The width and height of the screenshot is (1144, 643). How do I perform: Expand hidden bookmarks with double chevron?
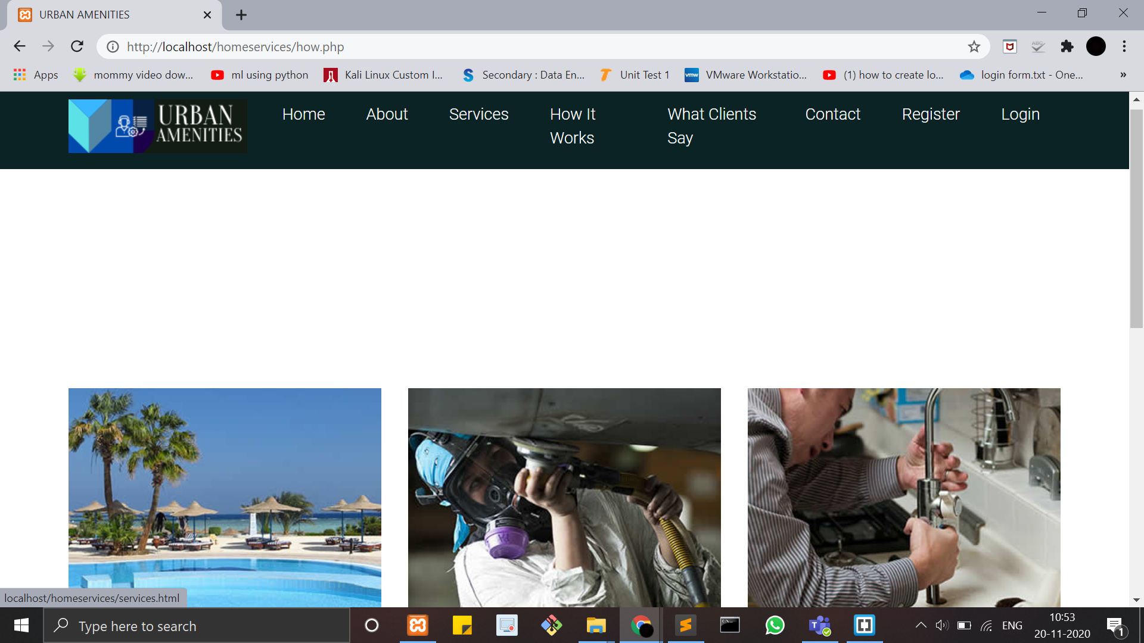(x=1123, y=75)
